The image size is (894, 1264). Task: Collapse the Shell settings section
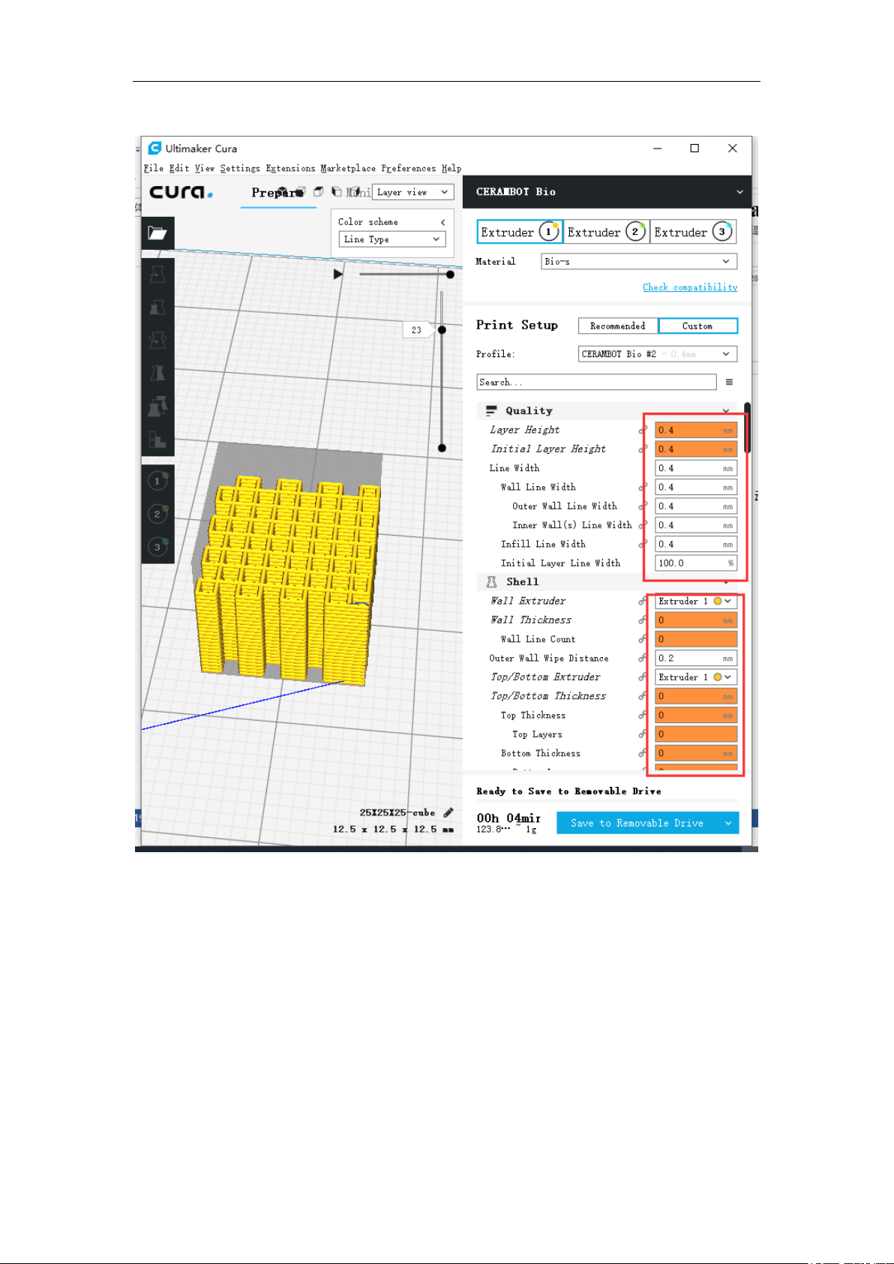click(726, 583)
